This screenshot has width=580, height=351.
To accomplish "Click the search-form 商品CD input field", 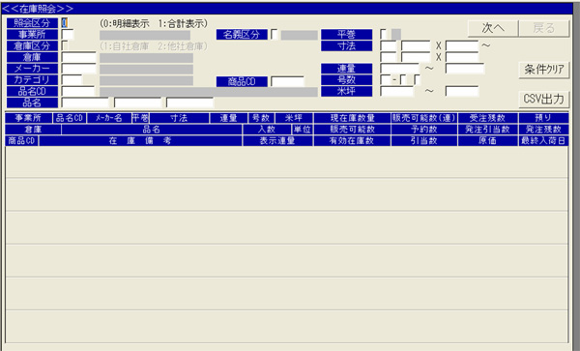I will (287, 81).
